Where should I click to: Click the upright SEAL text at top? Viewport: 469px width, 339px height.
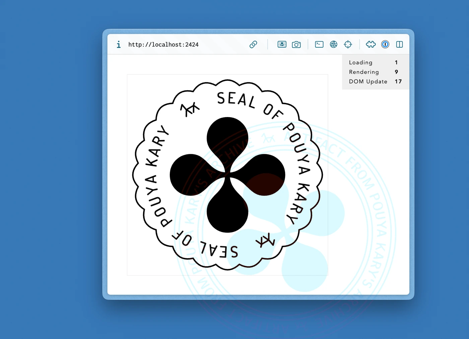(236, 100)
